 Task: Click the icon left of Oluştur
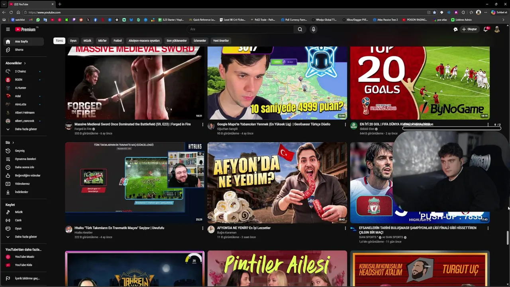(x=455, y=29)
